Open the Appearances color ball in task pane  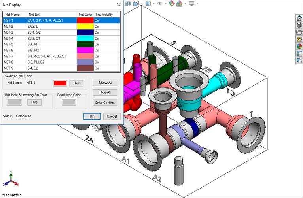point(299,46)
